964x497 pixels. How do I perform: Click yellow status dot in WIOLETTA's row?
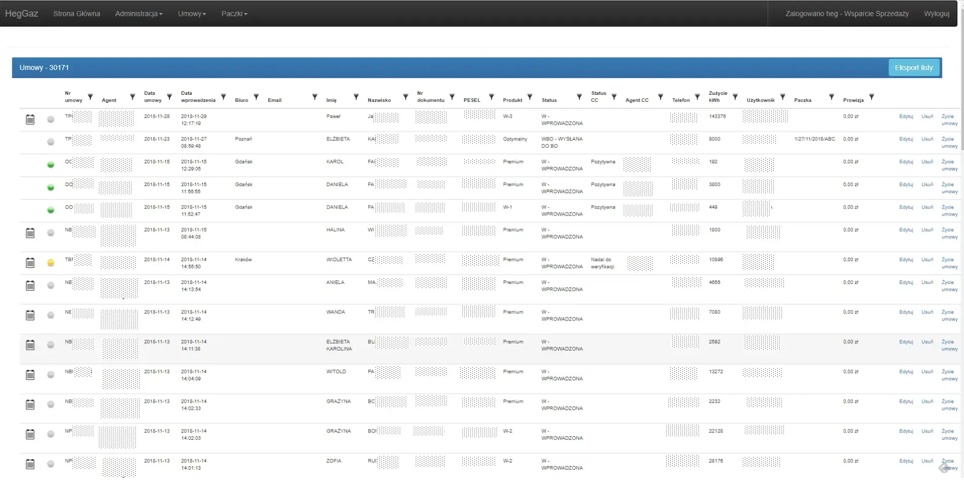click(x=51, y=263)
